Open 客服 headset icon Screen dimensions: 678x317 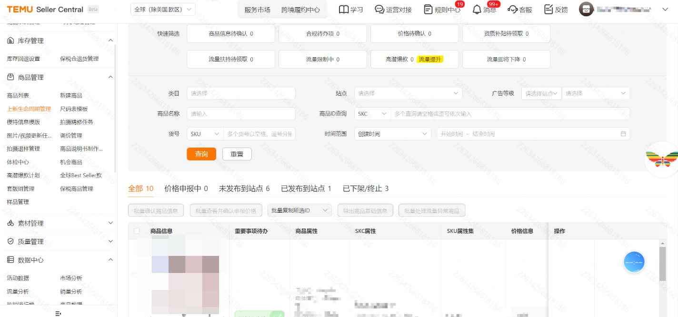(x=513, y=10)
